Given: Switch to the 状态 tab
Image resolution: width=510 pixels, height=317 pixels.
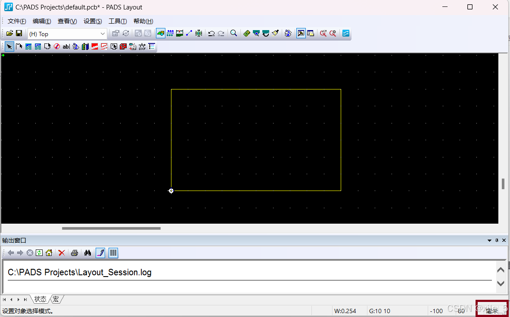Looking at the screenshot, I should click(x=40, y=299).
